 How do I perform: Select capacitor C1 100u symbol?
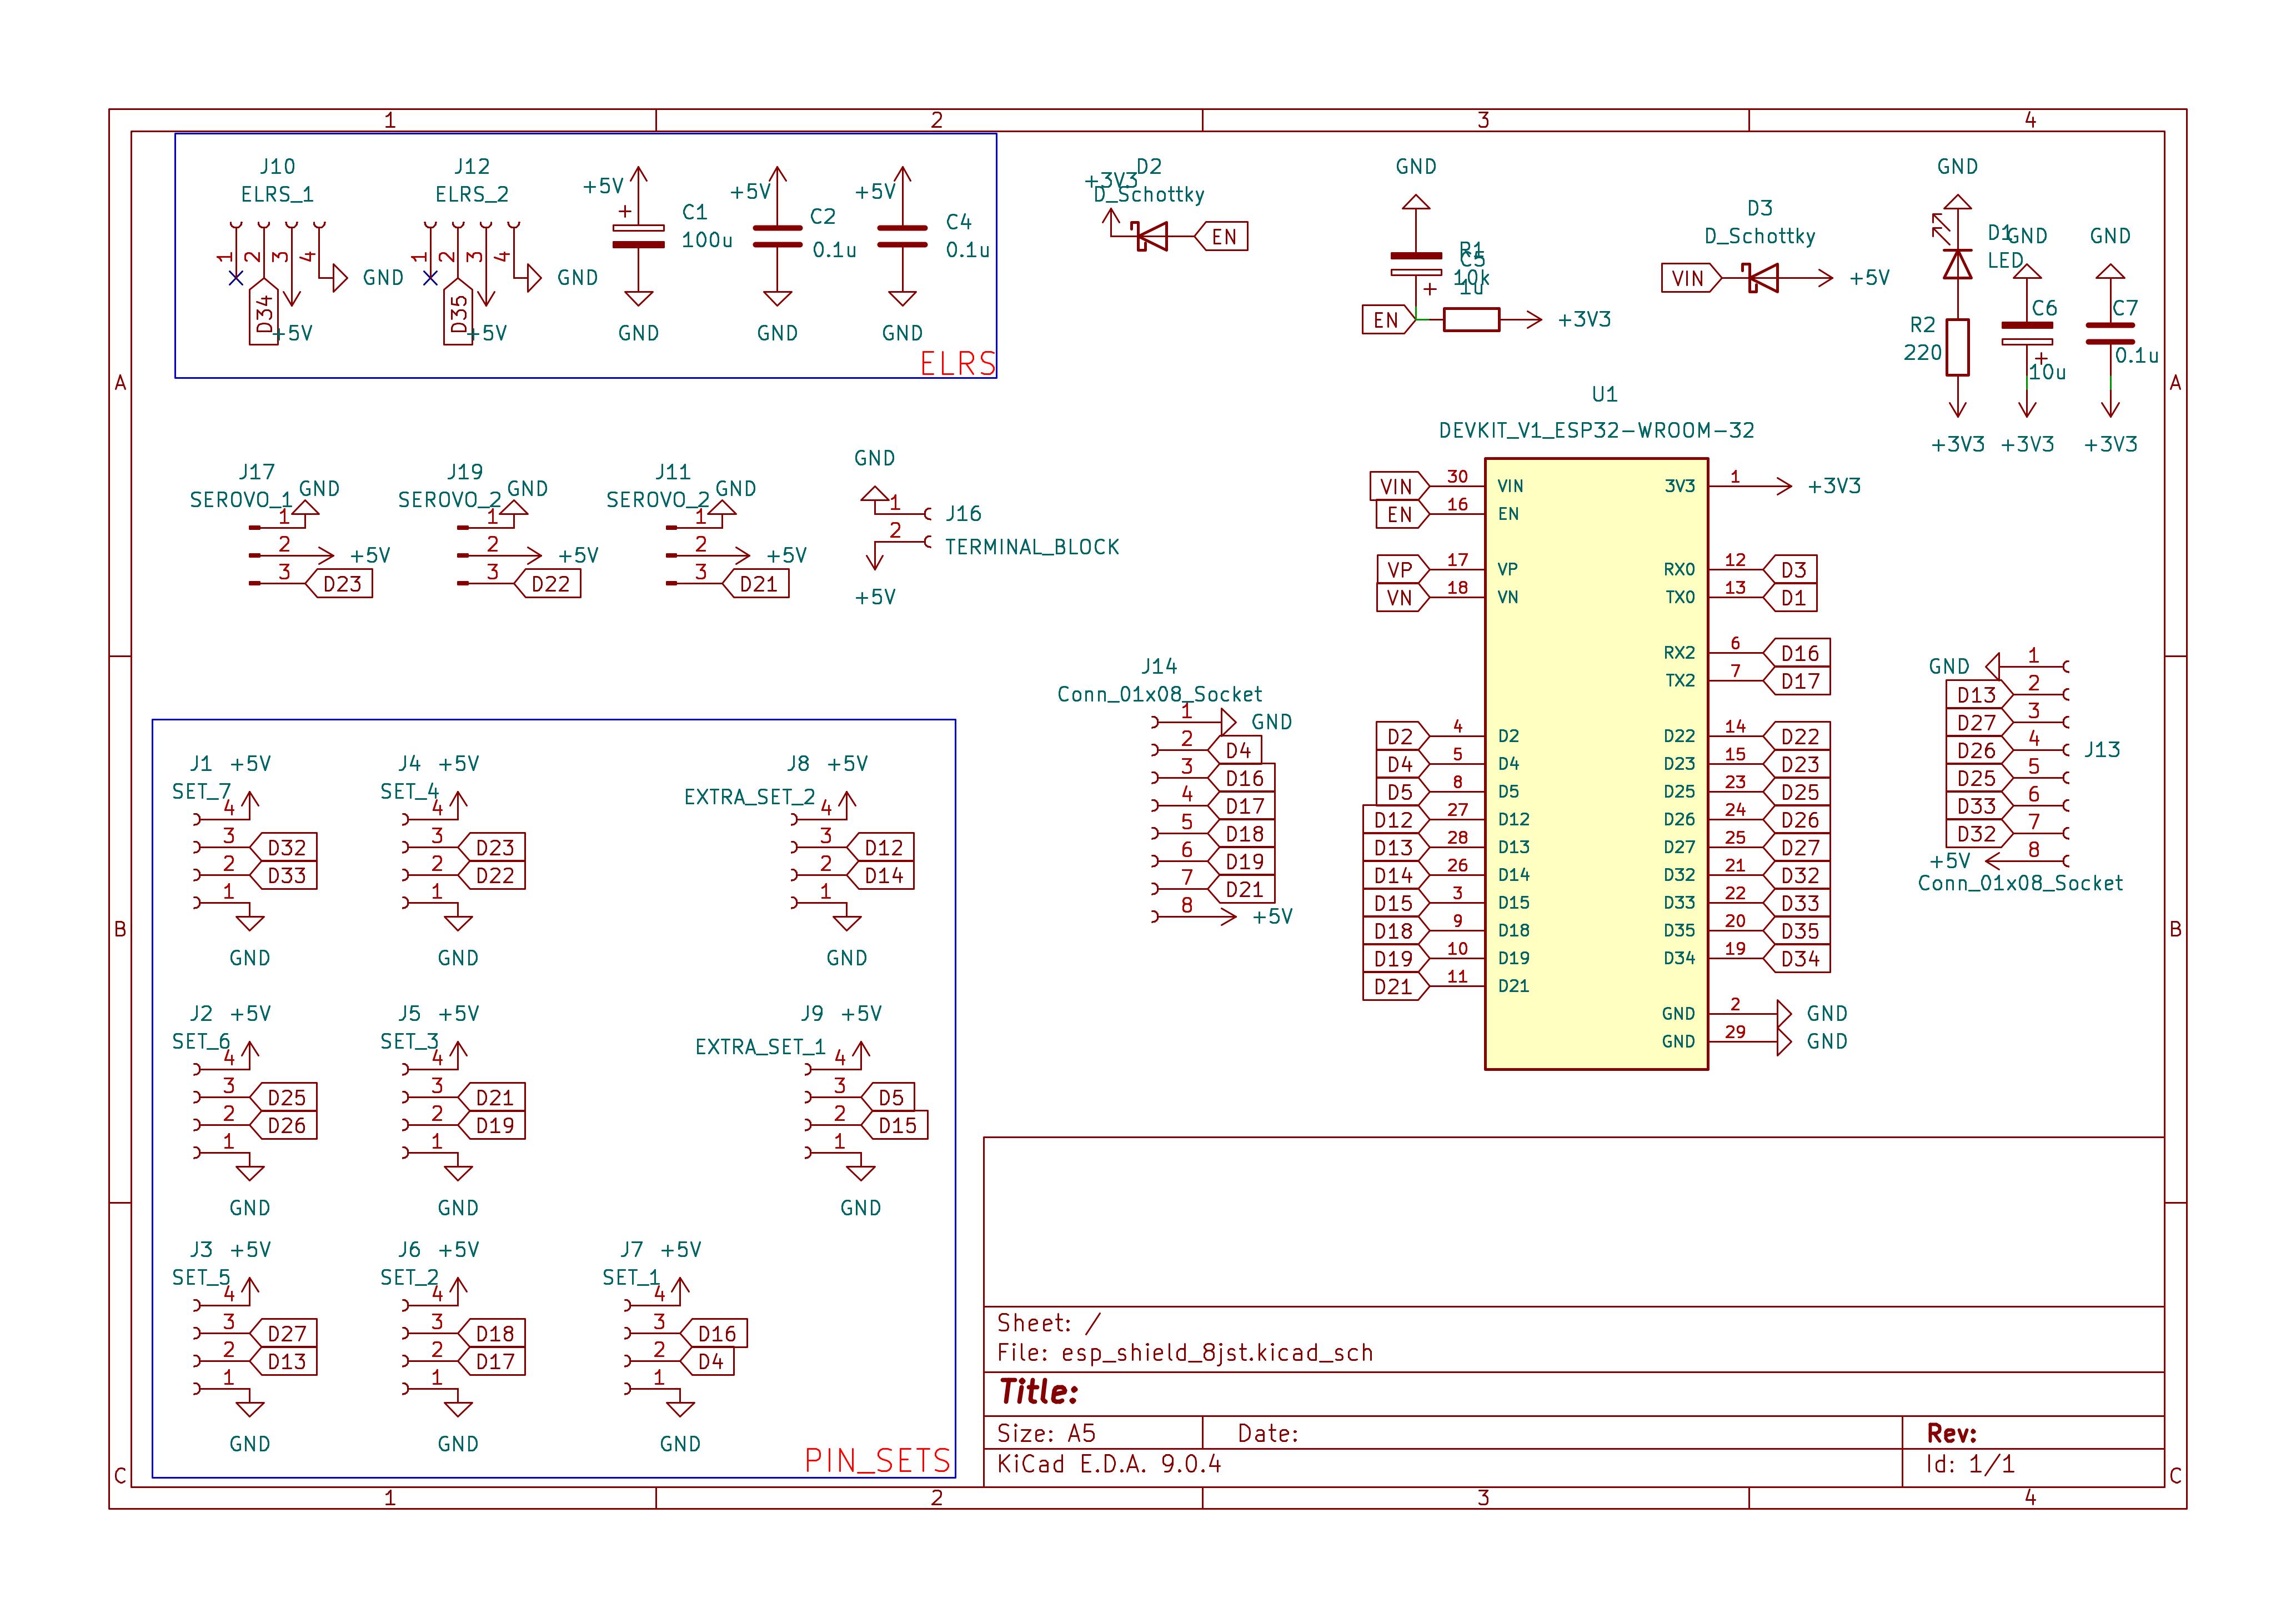[x=638, y=237]
